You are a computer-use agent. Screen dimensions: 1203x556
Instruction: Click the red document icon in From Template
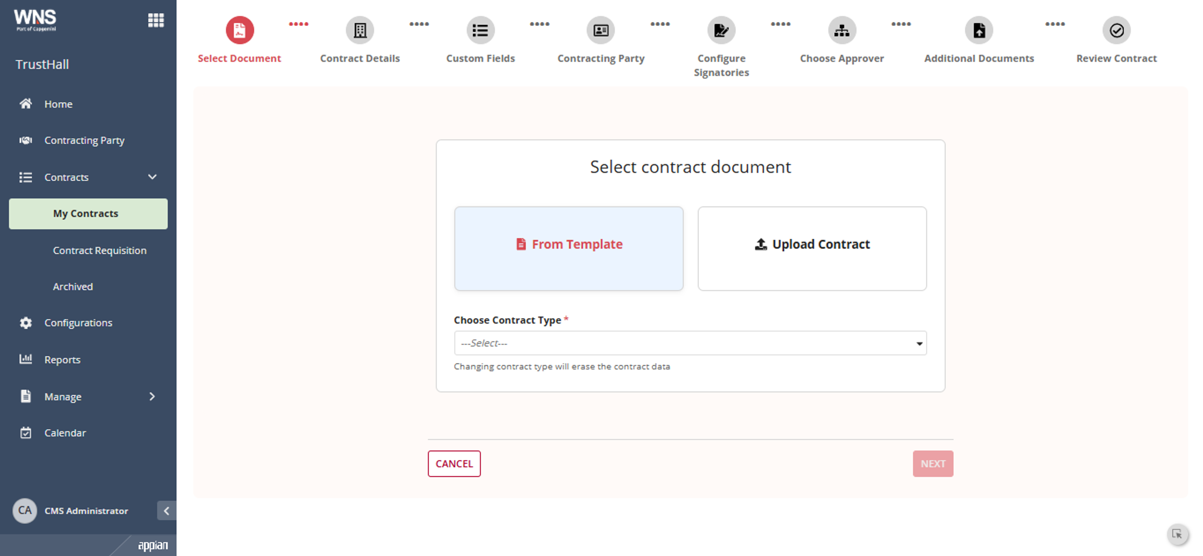point(521,244)
